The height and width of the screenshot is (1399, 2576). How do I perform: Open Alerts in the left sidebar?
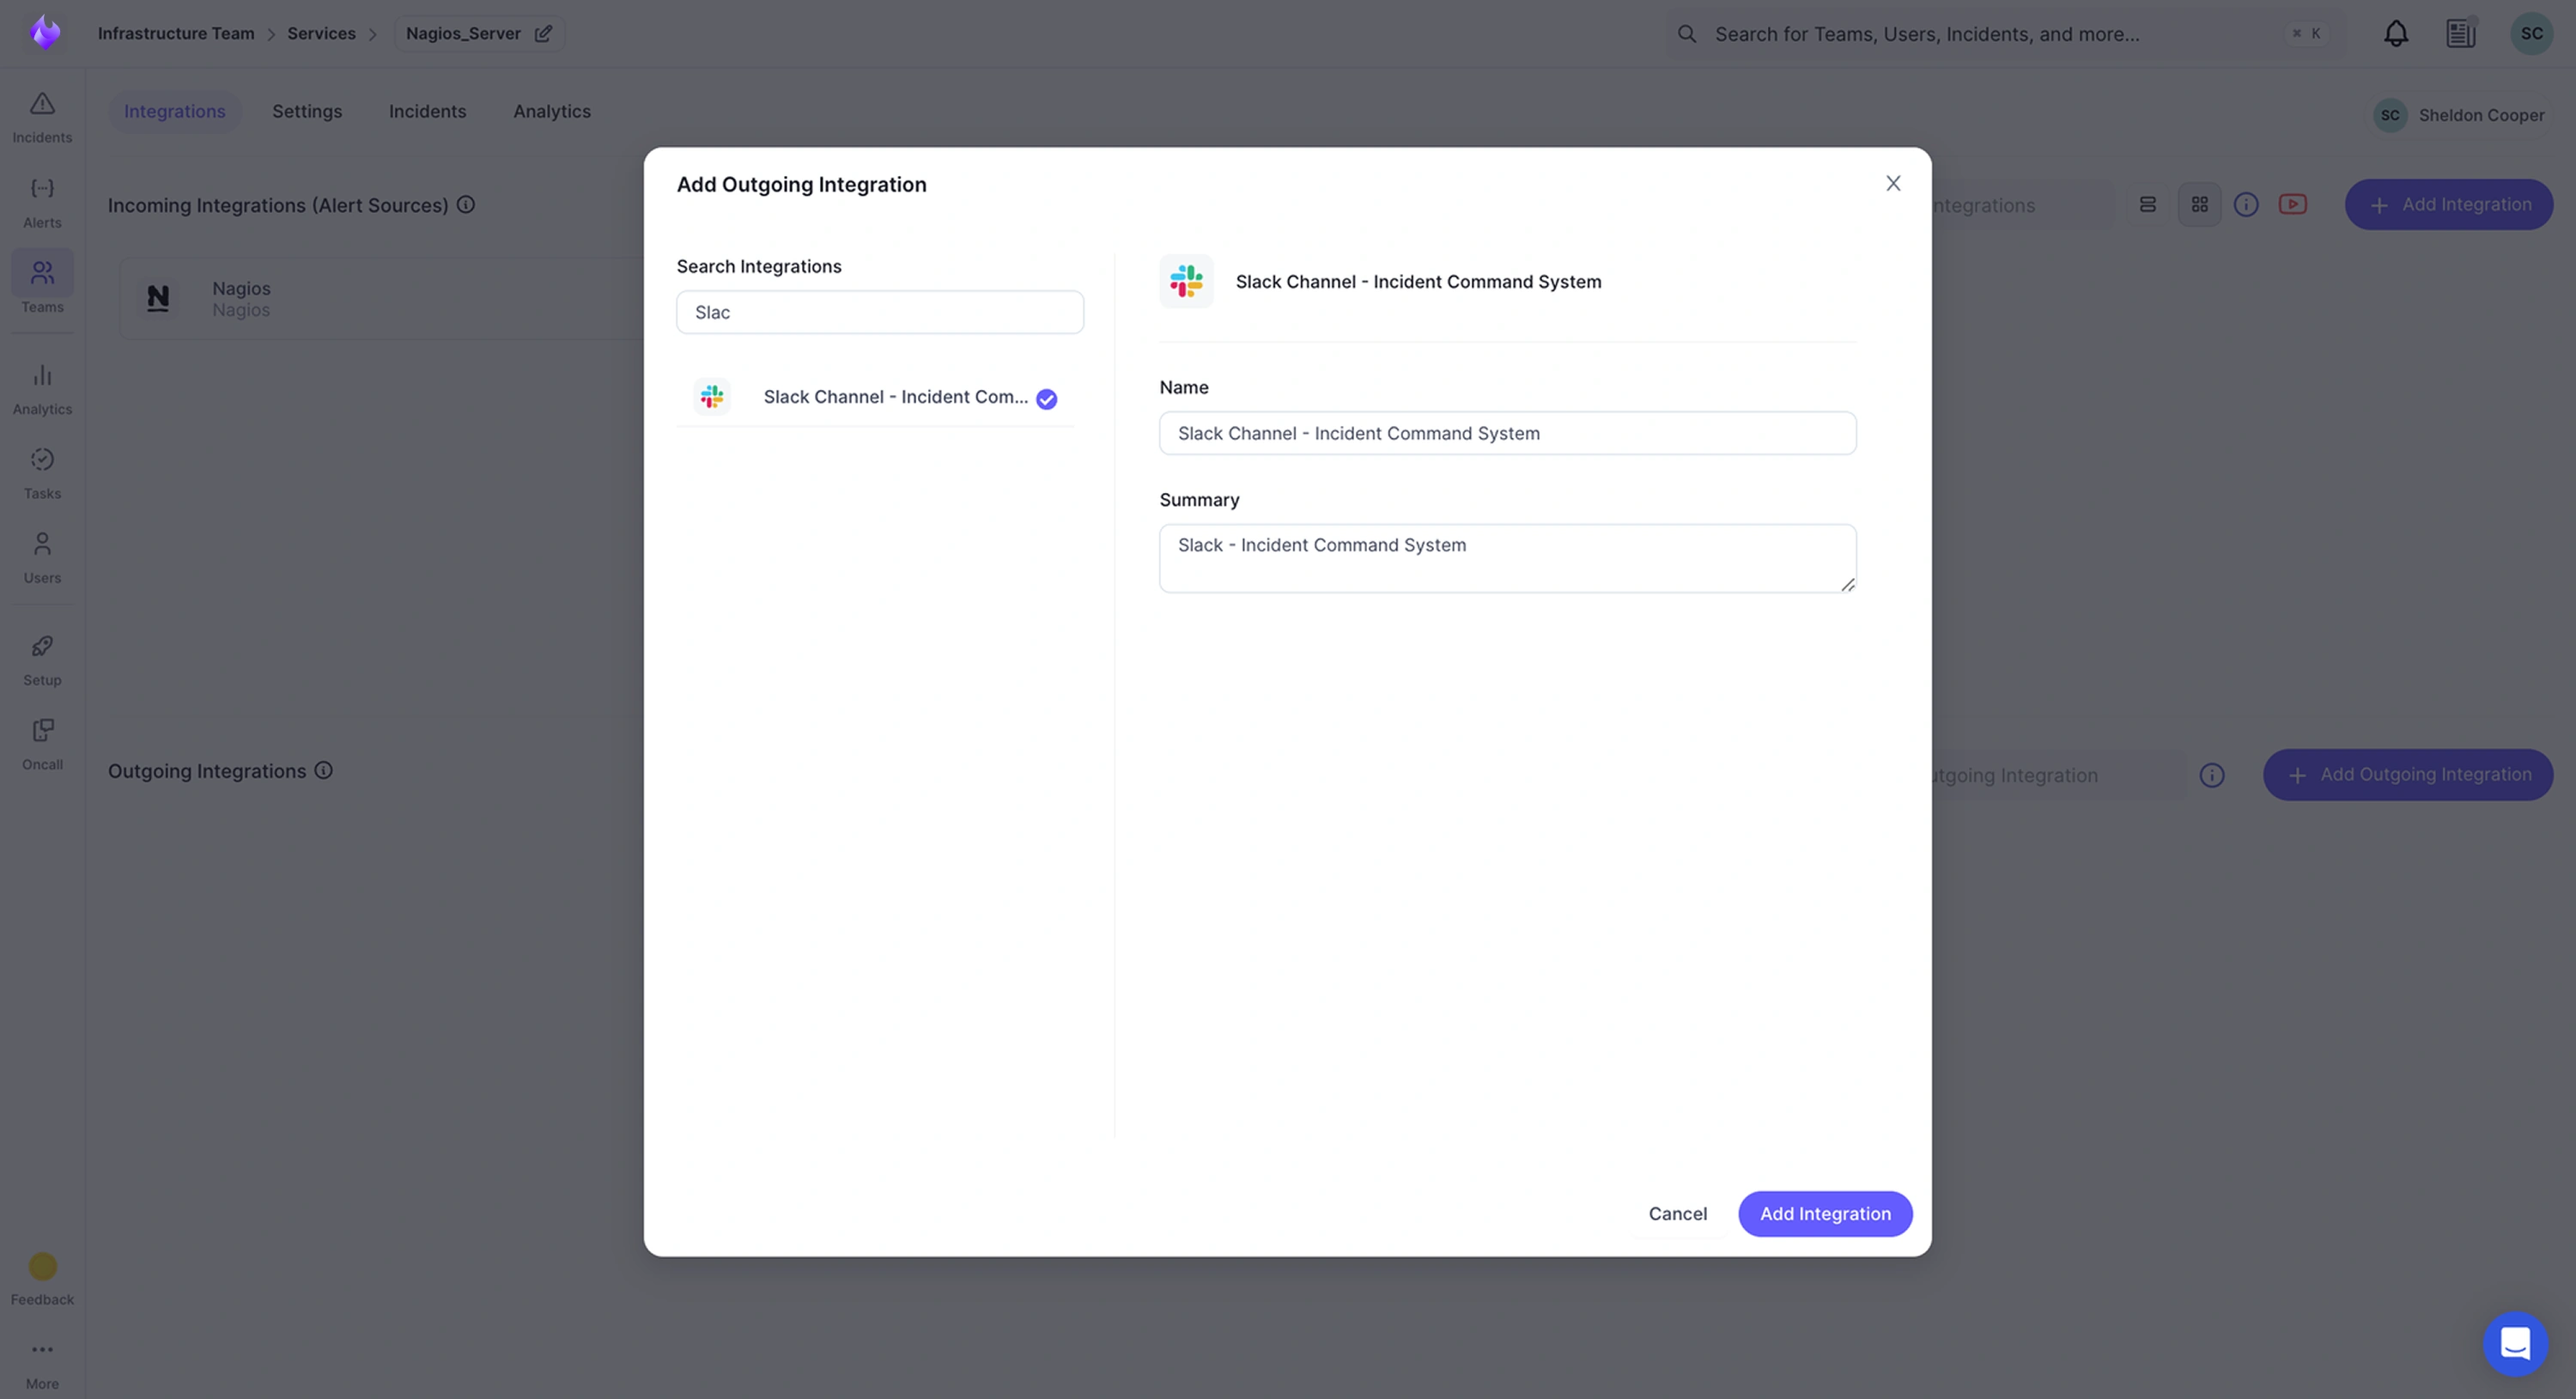pyautogui.click(x=42, y=201)
